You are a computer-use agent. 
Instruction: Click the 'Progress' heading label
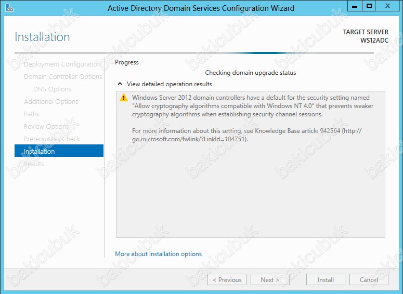point(127,62)
